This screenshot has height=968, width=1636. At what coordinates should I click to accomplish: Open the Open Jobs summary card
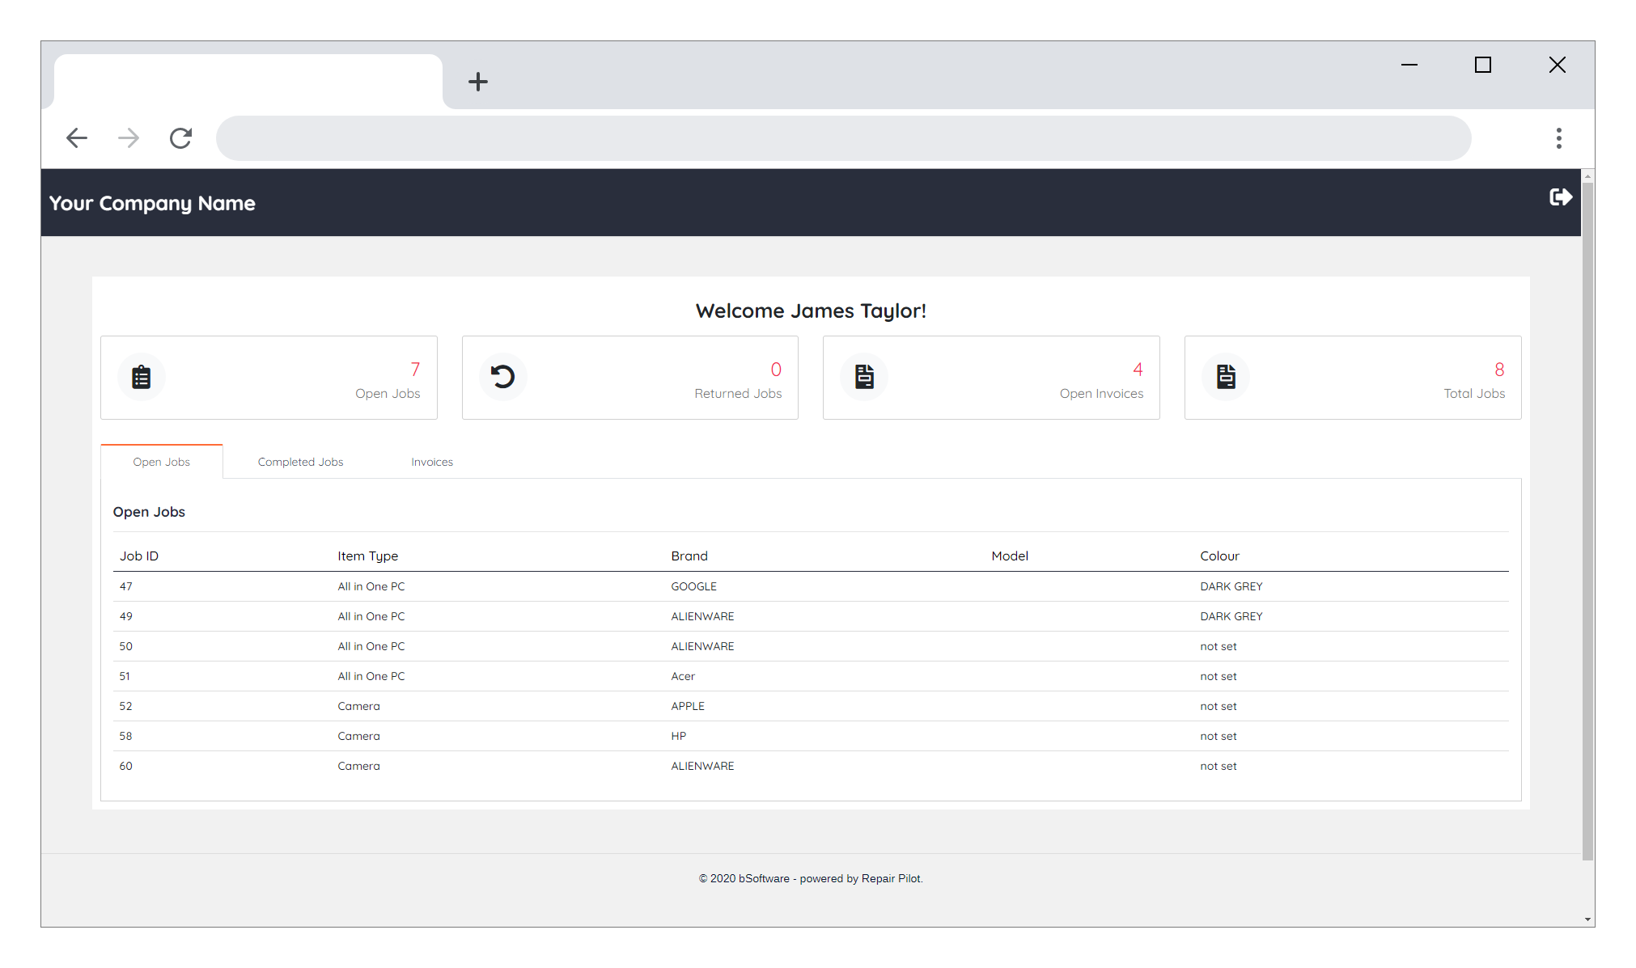click(269, 378)
